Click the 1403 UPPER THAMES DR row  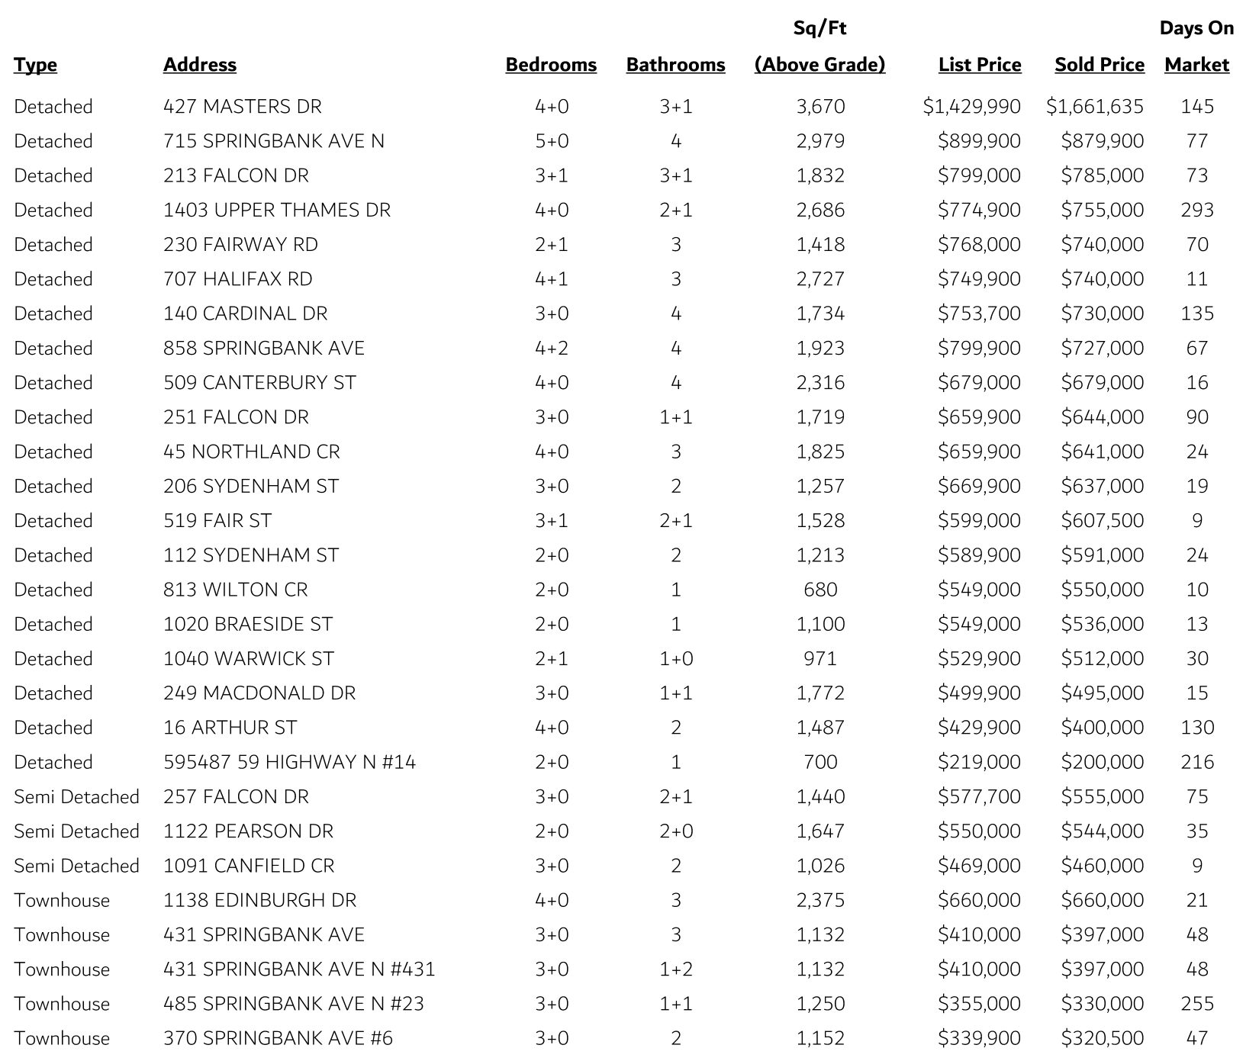(x=276, y=211)
